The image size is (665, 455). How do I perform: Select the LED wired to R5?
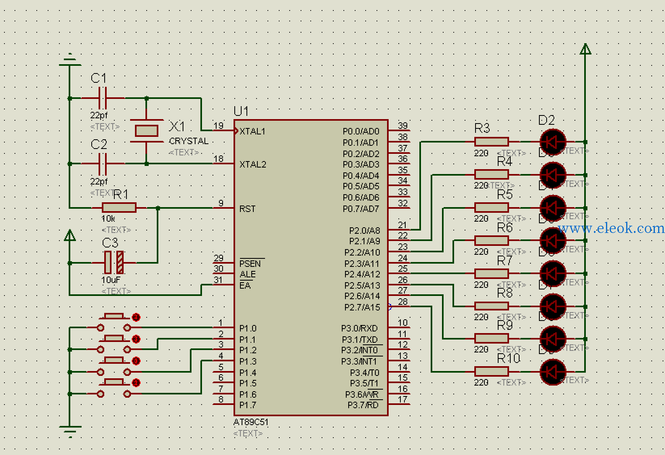coord(553,208)
